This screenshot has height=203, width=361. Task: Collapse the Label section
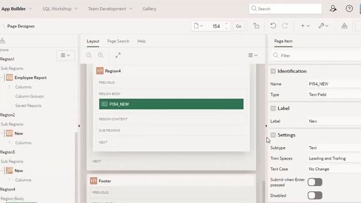(x=273, y=108)
